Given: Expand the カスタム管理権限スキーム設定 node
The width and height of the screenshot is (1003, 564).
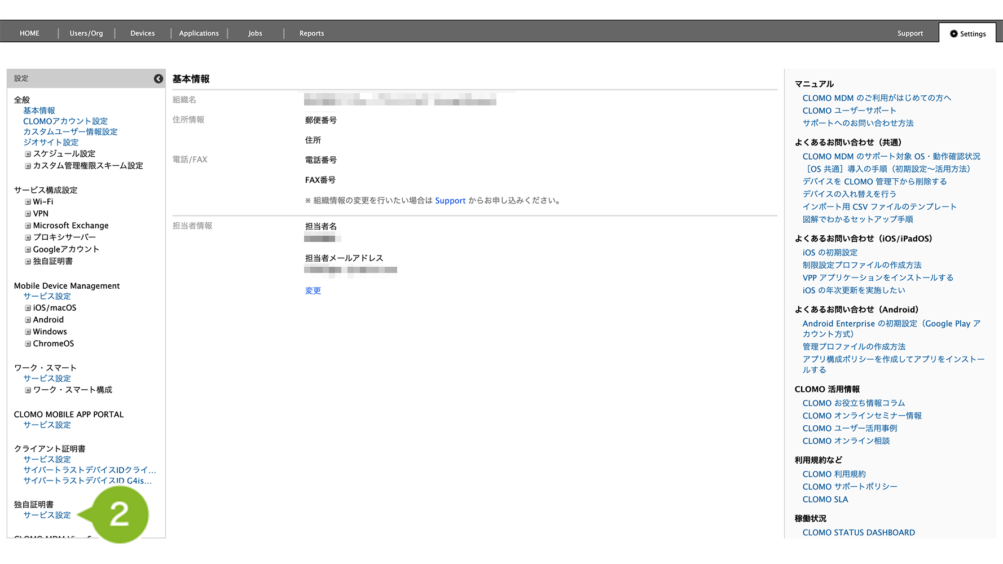Looking at the screenshot, I should coord(28,166).
